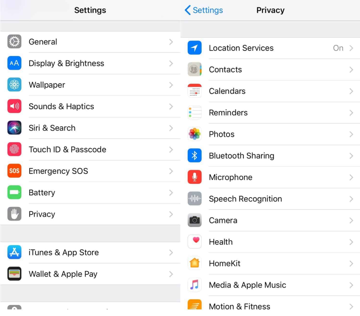This screenshot has height=316, width=360.
Task: Go back to Settings
Action: point(204,10)
